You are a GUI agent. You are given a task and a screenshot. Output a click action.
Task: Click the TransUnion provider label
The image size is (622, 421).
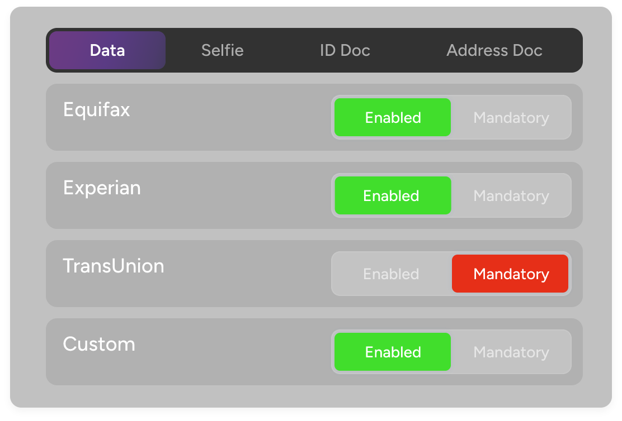tap(114, 266)
